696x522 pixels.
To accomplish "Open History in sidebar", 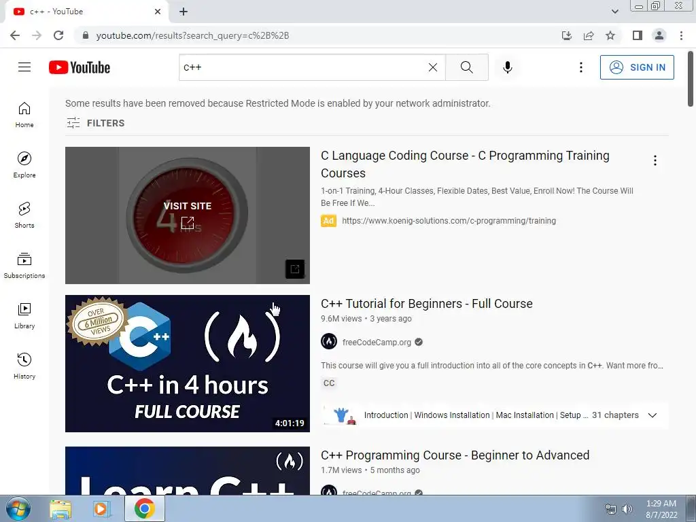I will click(x=24, y=366).
